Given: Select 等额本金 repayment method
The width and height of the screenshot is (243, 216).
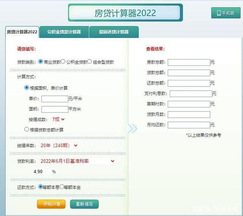Looking at the screenshot, I should pos(62,187).
